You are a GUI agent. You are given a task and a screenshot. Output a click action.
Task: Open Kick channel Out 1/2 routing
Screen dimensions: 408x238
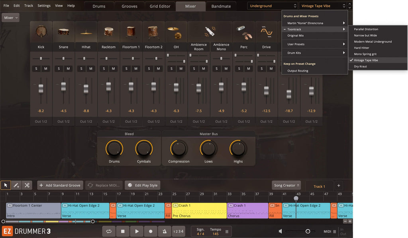coord(41,122)
